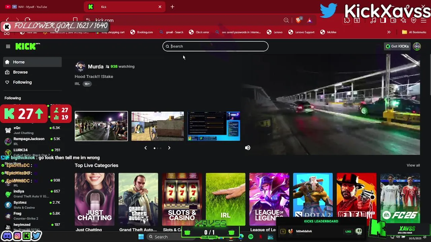The width and height of the screenshot is (431, 242).
Task: Open the Brave Rewards triangle icon
Action: pos(309,20)
